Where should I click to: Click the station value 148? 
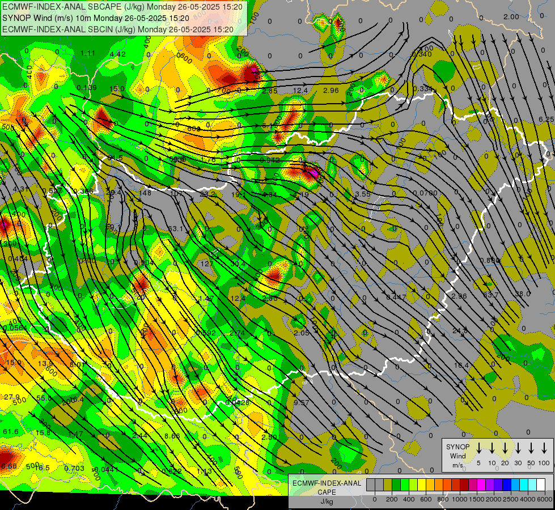pos(145,193)
